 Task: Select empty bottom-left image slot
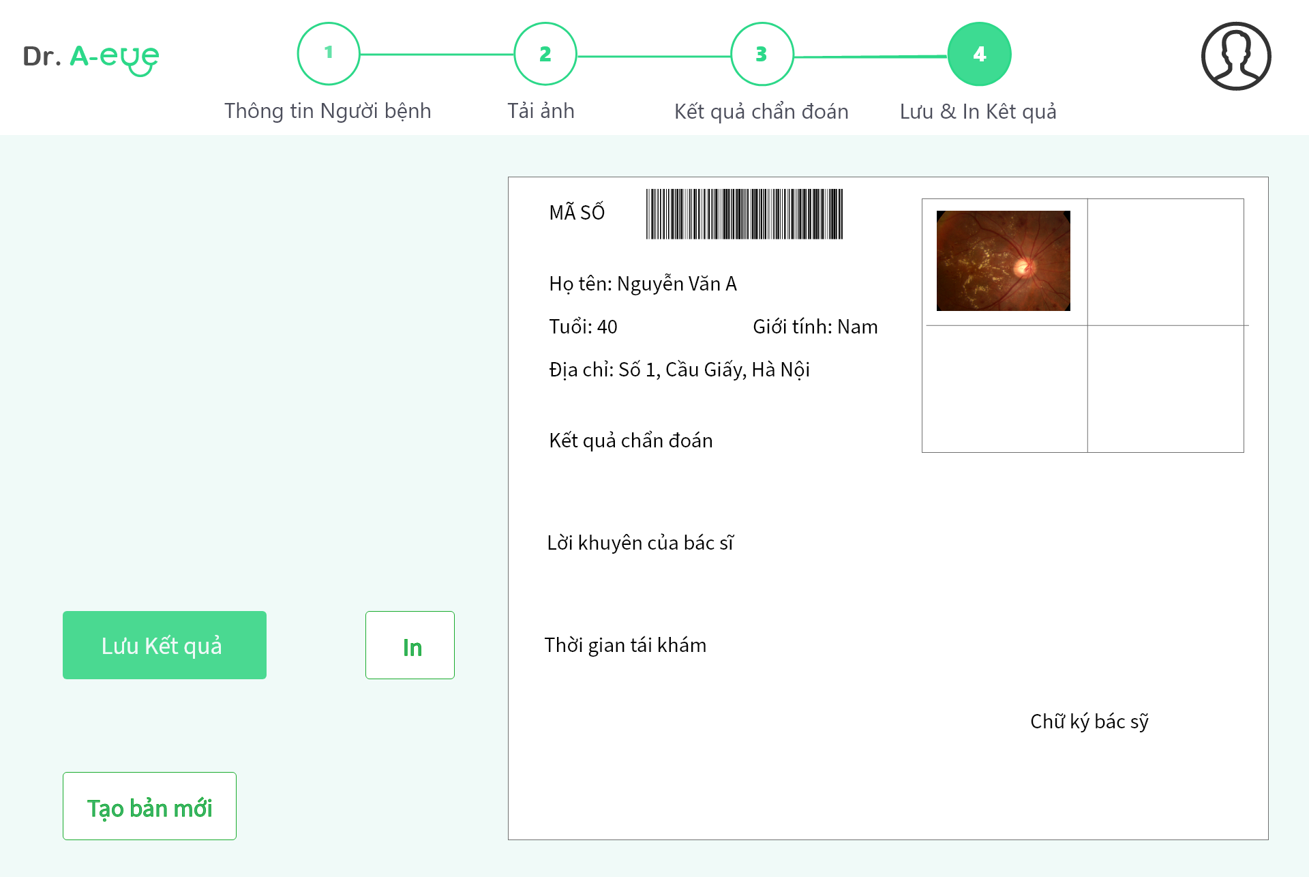1004,389
